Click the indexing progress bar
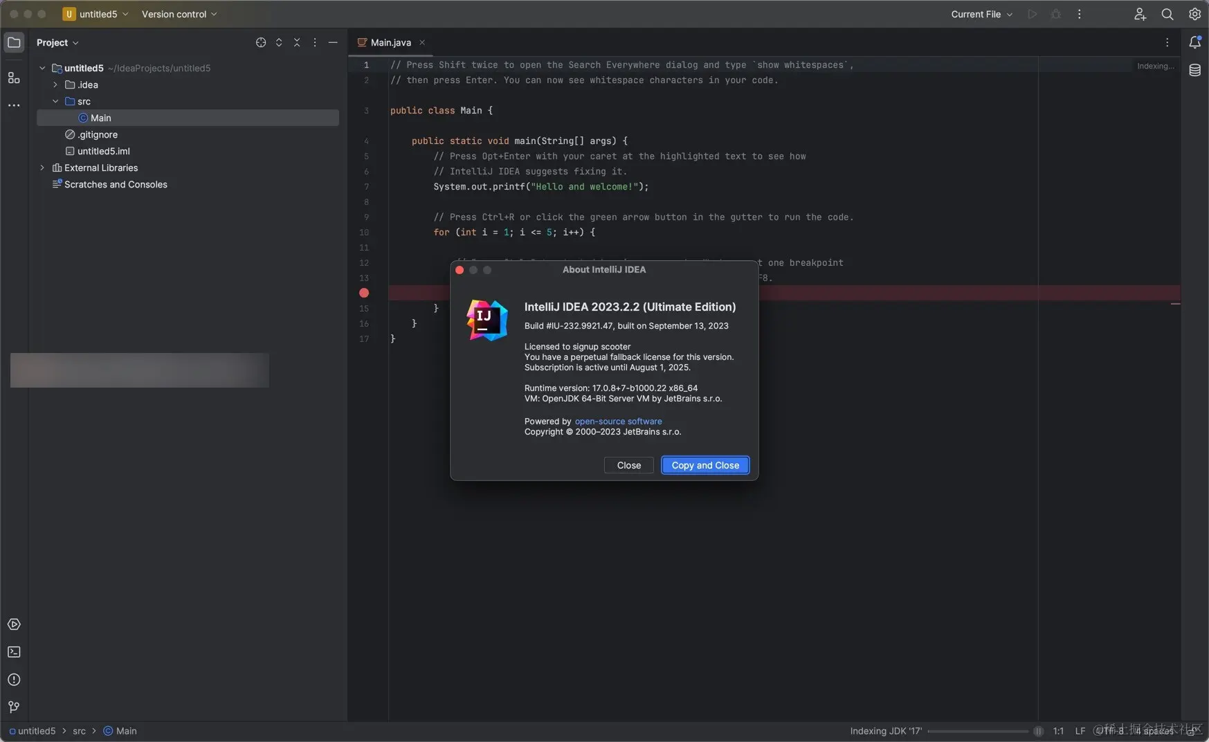 click(978, 731)
